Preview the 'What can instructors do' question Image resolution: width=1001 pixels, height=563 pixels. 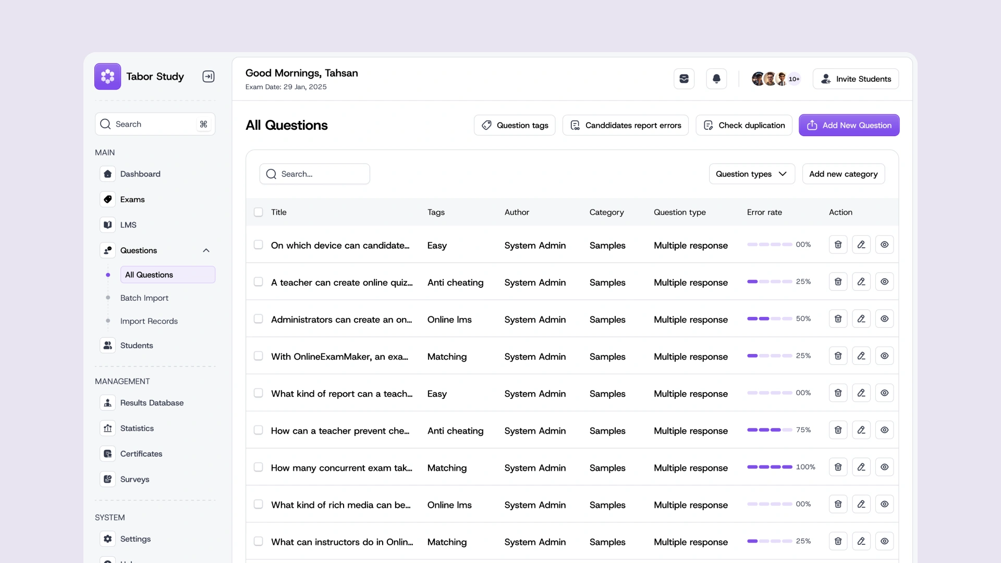pos(884,541)
